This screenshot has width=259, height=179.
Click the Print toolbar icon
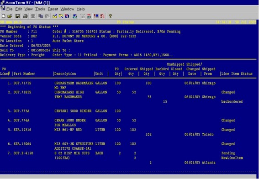point(25,16)
